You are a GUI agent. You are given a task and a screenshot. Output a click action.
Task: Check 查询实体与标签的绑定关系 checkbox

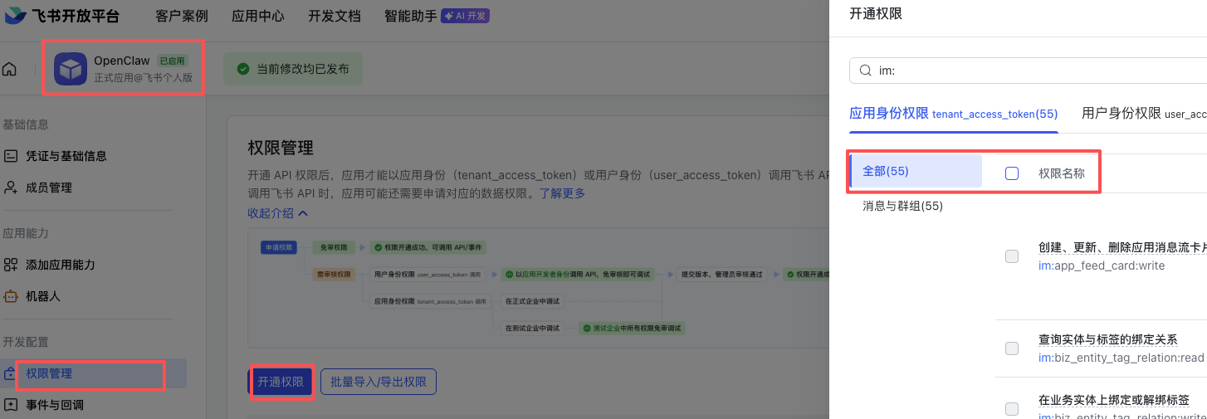coord(1011,348)
